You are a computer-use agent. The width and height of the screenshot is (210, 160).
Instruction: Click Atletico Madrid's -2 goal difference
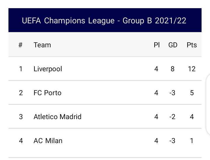tap(172, 117)
